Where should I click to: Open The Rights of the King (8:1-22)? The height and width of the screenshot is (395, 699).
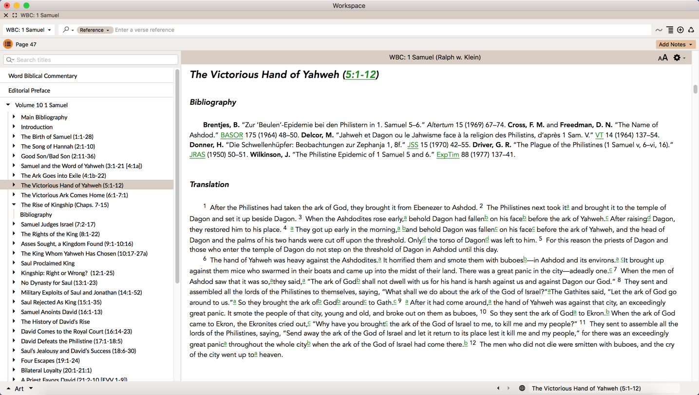pyautogui.click(x=60, y=234)
